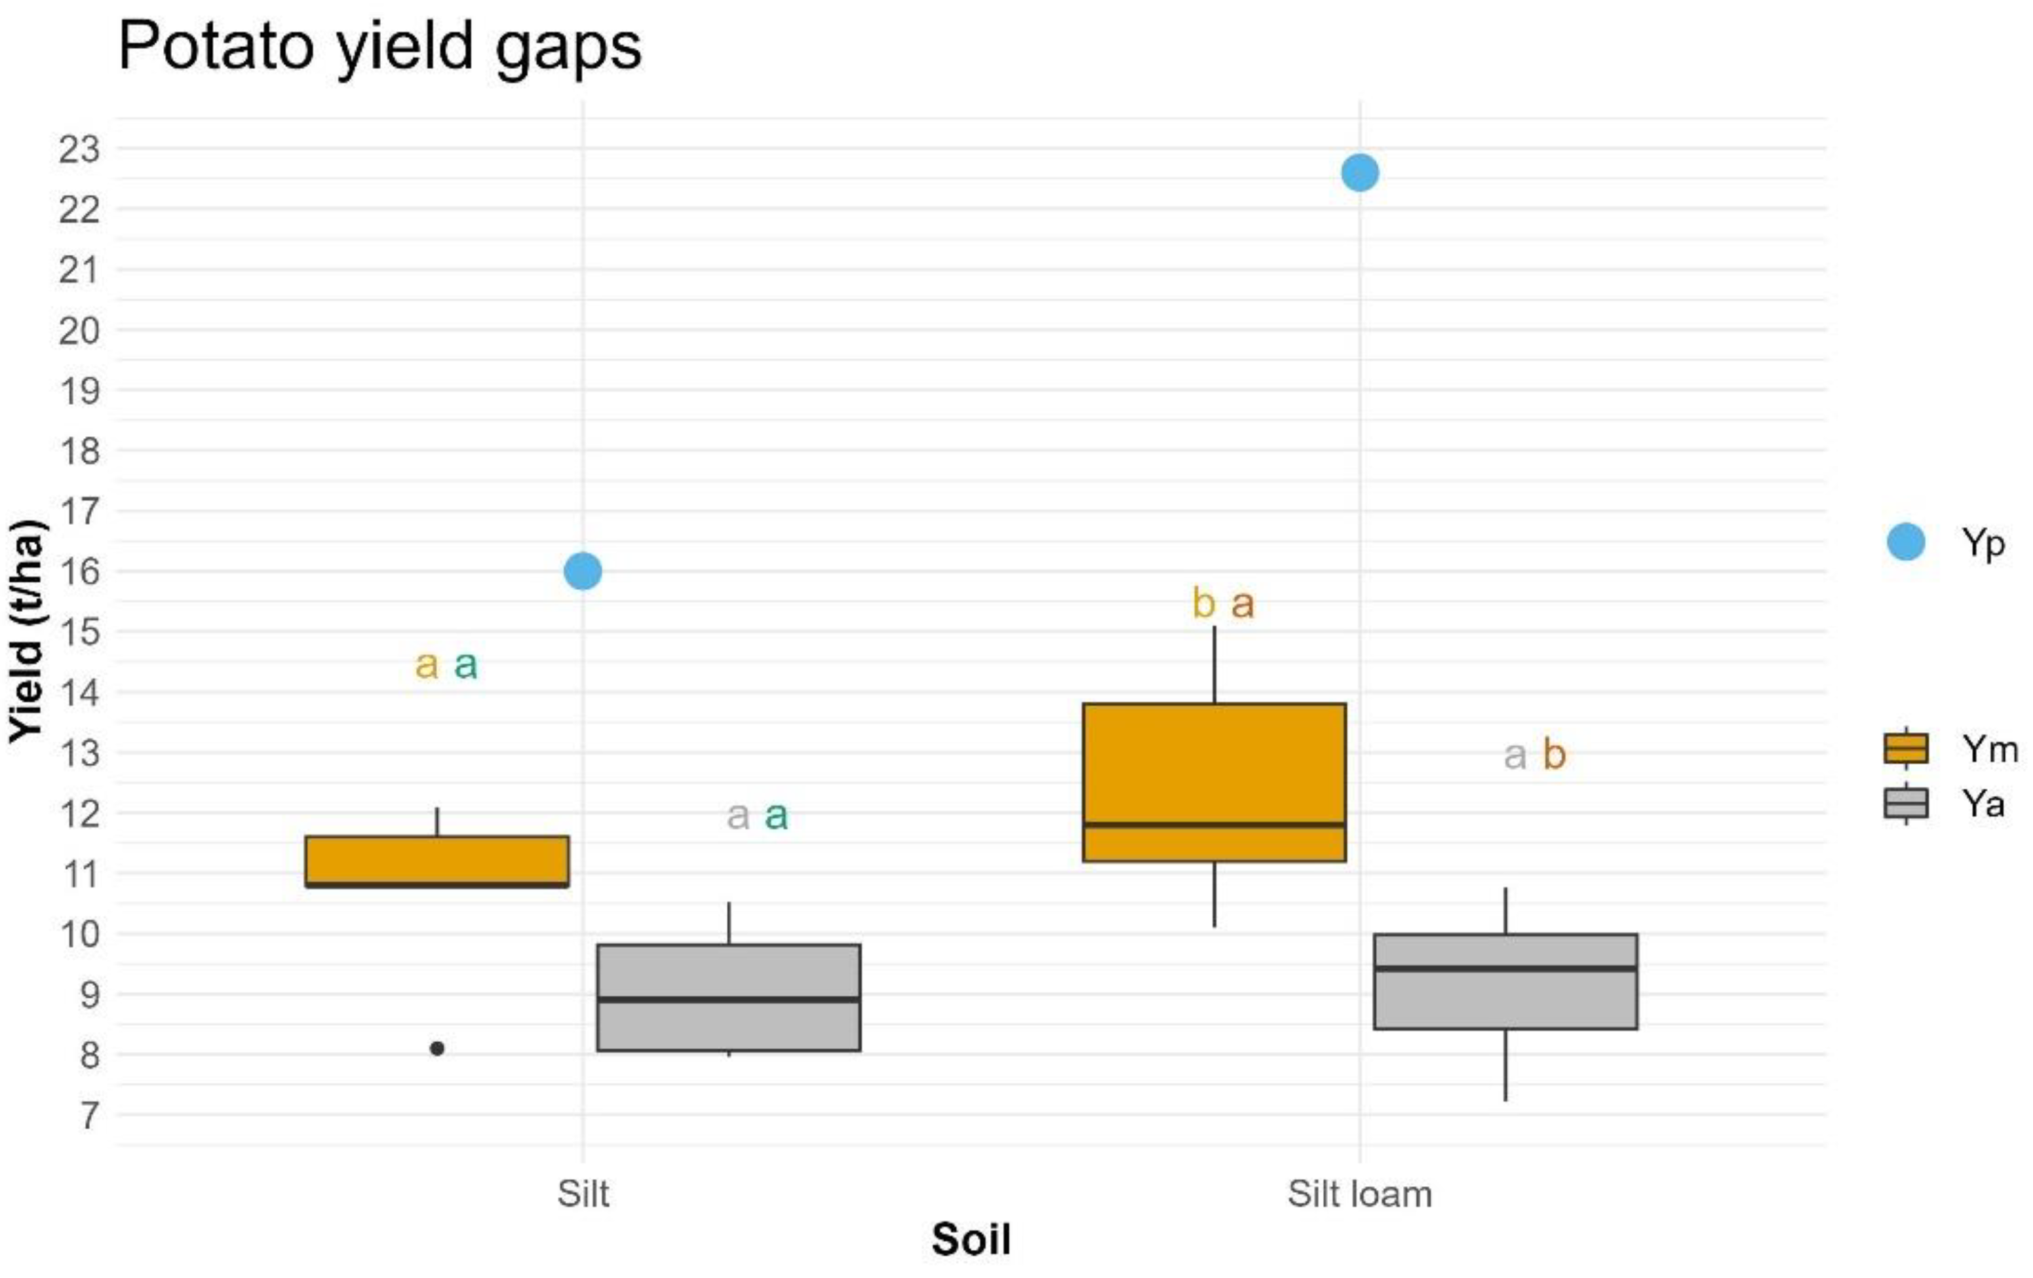The image size is (2033, 1278).
Task: Click the y-axis tick label 7
Action: 90,1115
